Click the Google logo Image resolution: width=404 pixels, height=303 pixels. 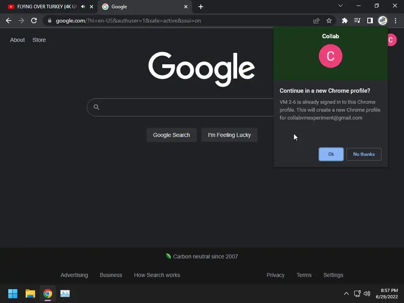click(202, 69)
